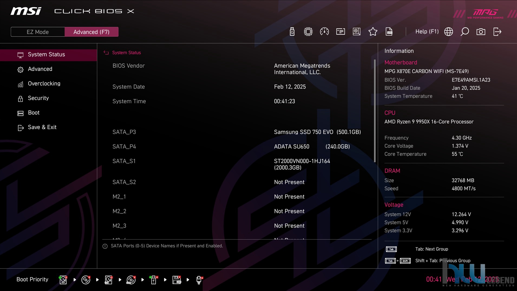Select the System Time value 00:41:23
The height and width of the screenshot is (291, 517).
(284, 101)
